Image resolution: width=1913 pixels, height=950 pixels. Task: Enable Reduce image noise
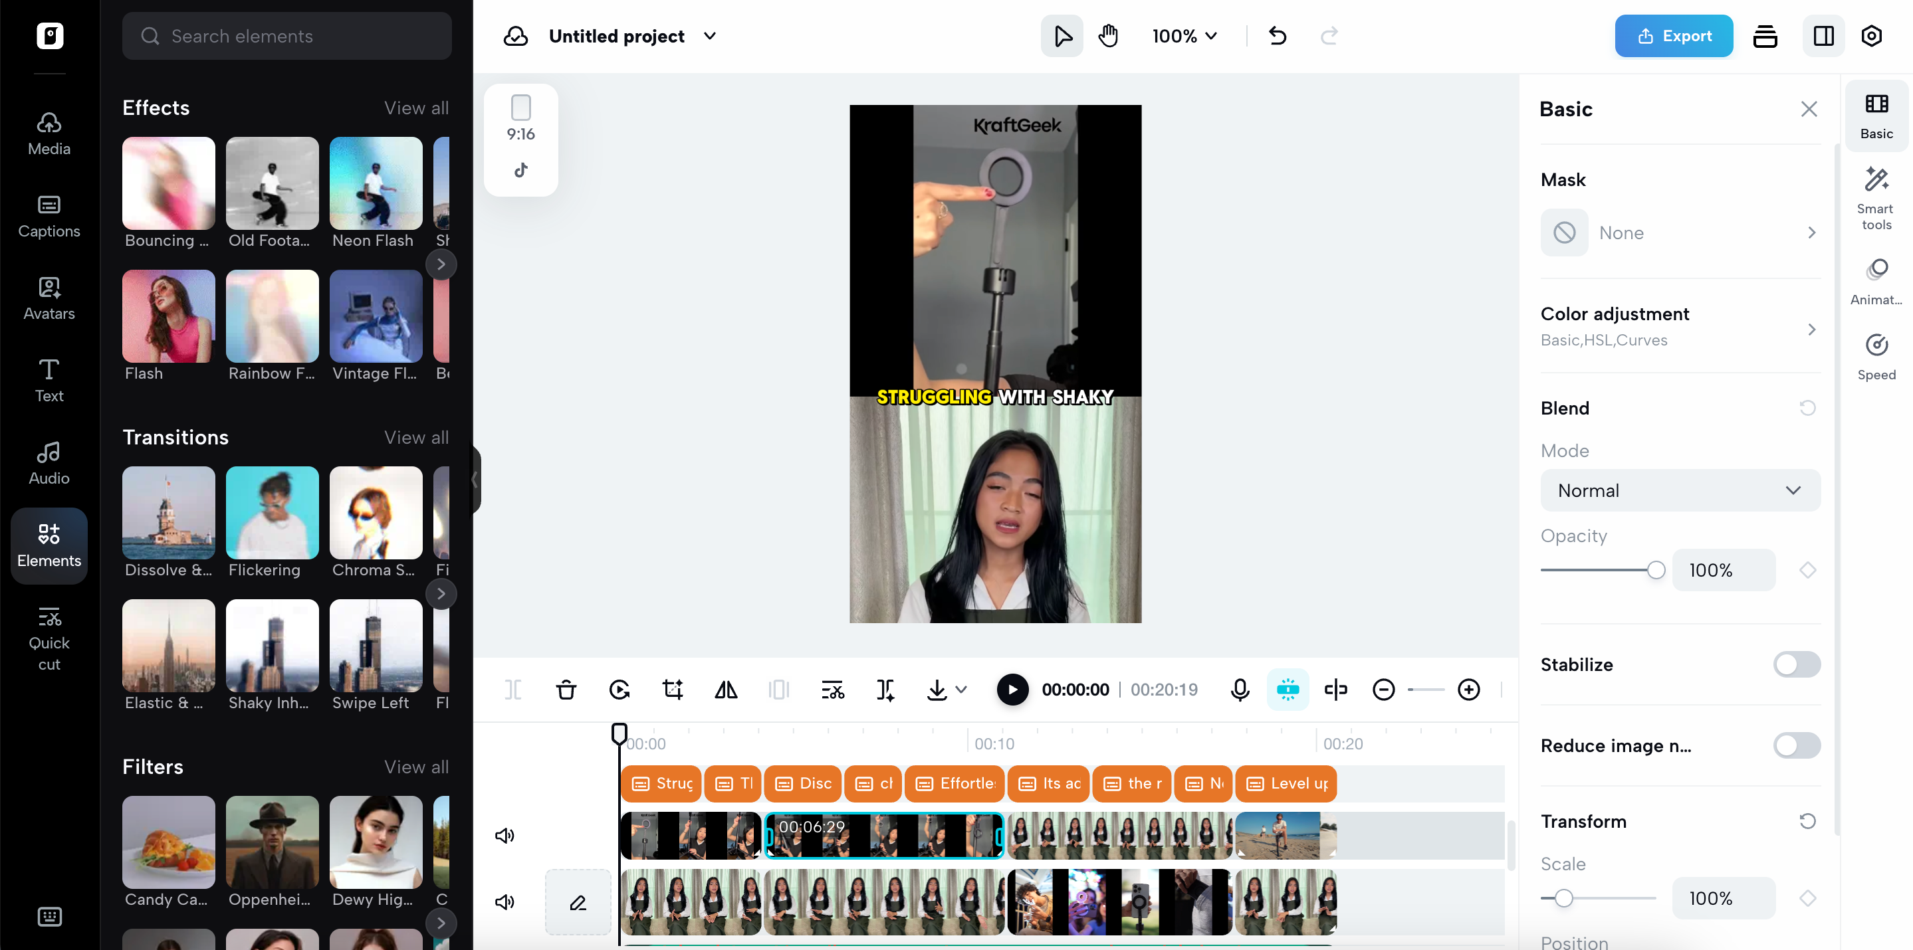[x=1795, y=745]
